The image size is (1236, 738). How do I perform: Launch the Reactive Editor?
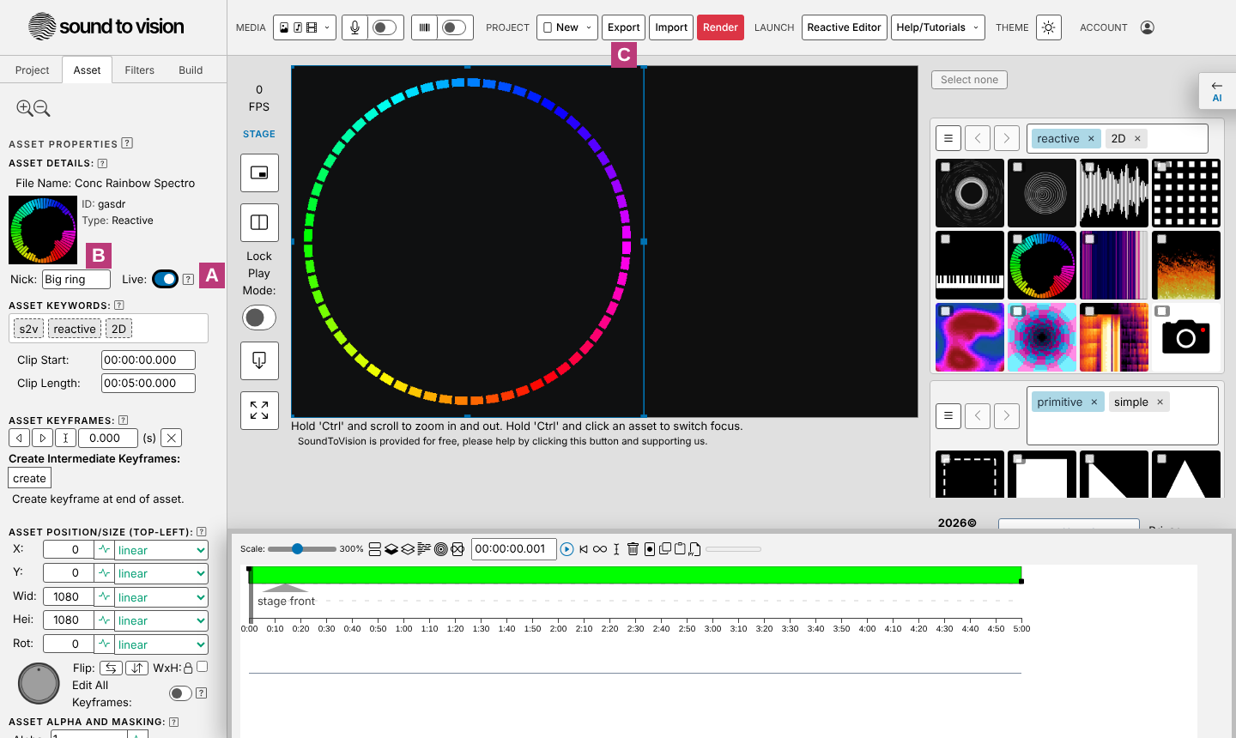point(845,27)
